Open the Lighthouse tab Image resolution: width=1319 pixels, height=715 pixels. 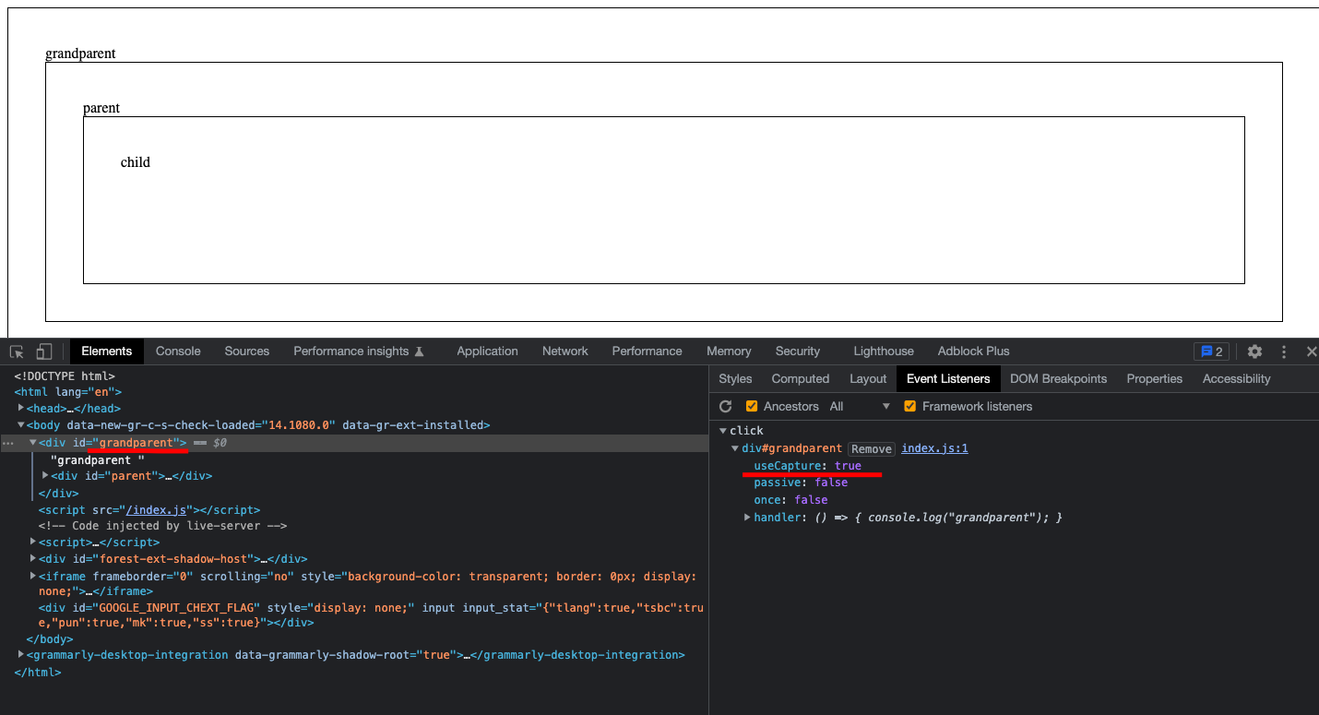coord(884,352)
